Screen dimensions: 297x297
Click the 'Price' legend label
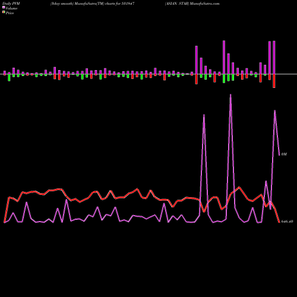pyautogui.click(x=10, y=13)
